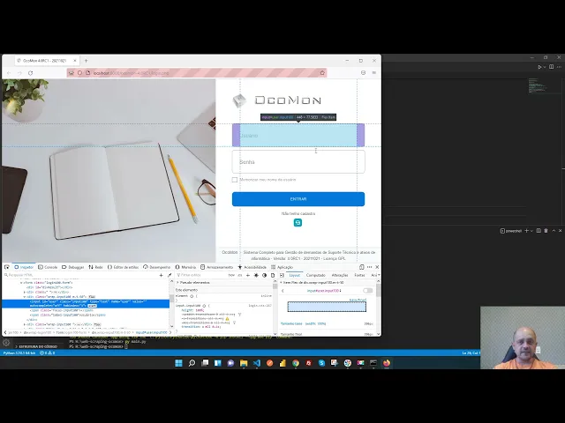Click the Filtrar estilos filter field
This screenshot has width=565, height=423.
coord(201,275)
